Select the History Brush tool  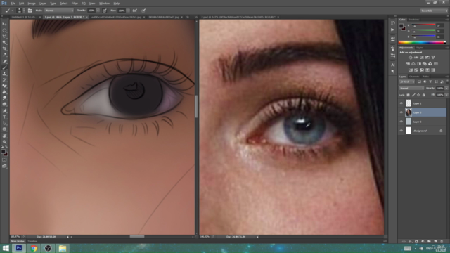(4, 79)
